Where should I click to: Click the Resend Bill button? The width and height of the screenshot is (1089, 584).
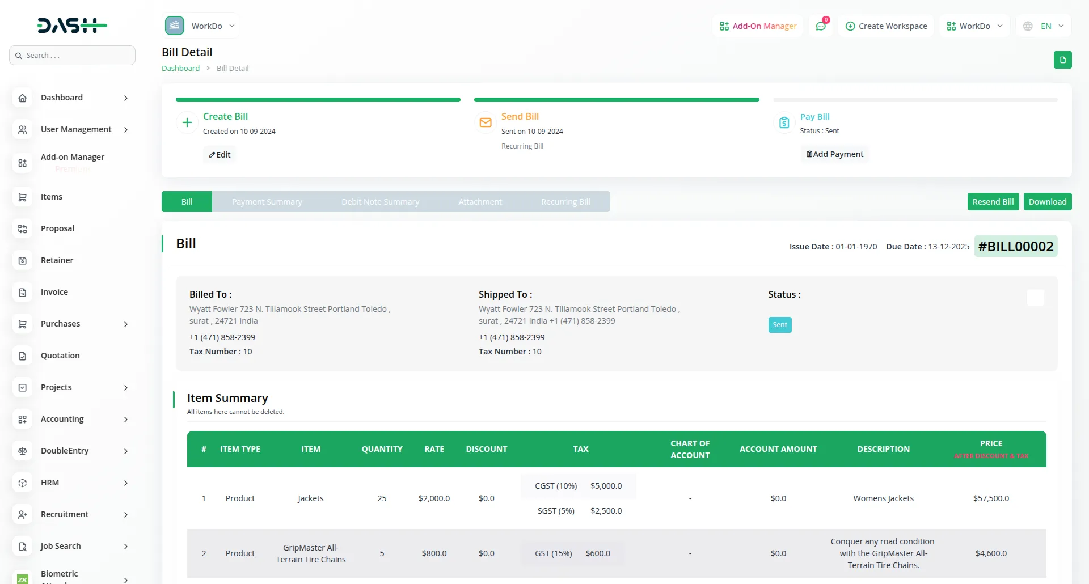click(x=993, y=201)
